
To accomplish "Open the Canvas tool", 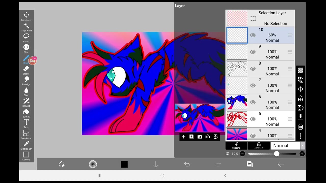I will 26,156.
